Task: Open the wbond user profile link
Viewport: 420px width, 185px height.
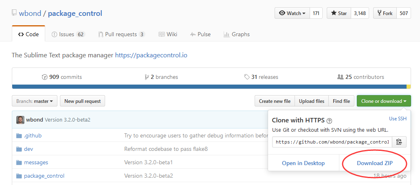Action: (x=30, y=13)
